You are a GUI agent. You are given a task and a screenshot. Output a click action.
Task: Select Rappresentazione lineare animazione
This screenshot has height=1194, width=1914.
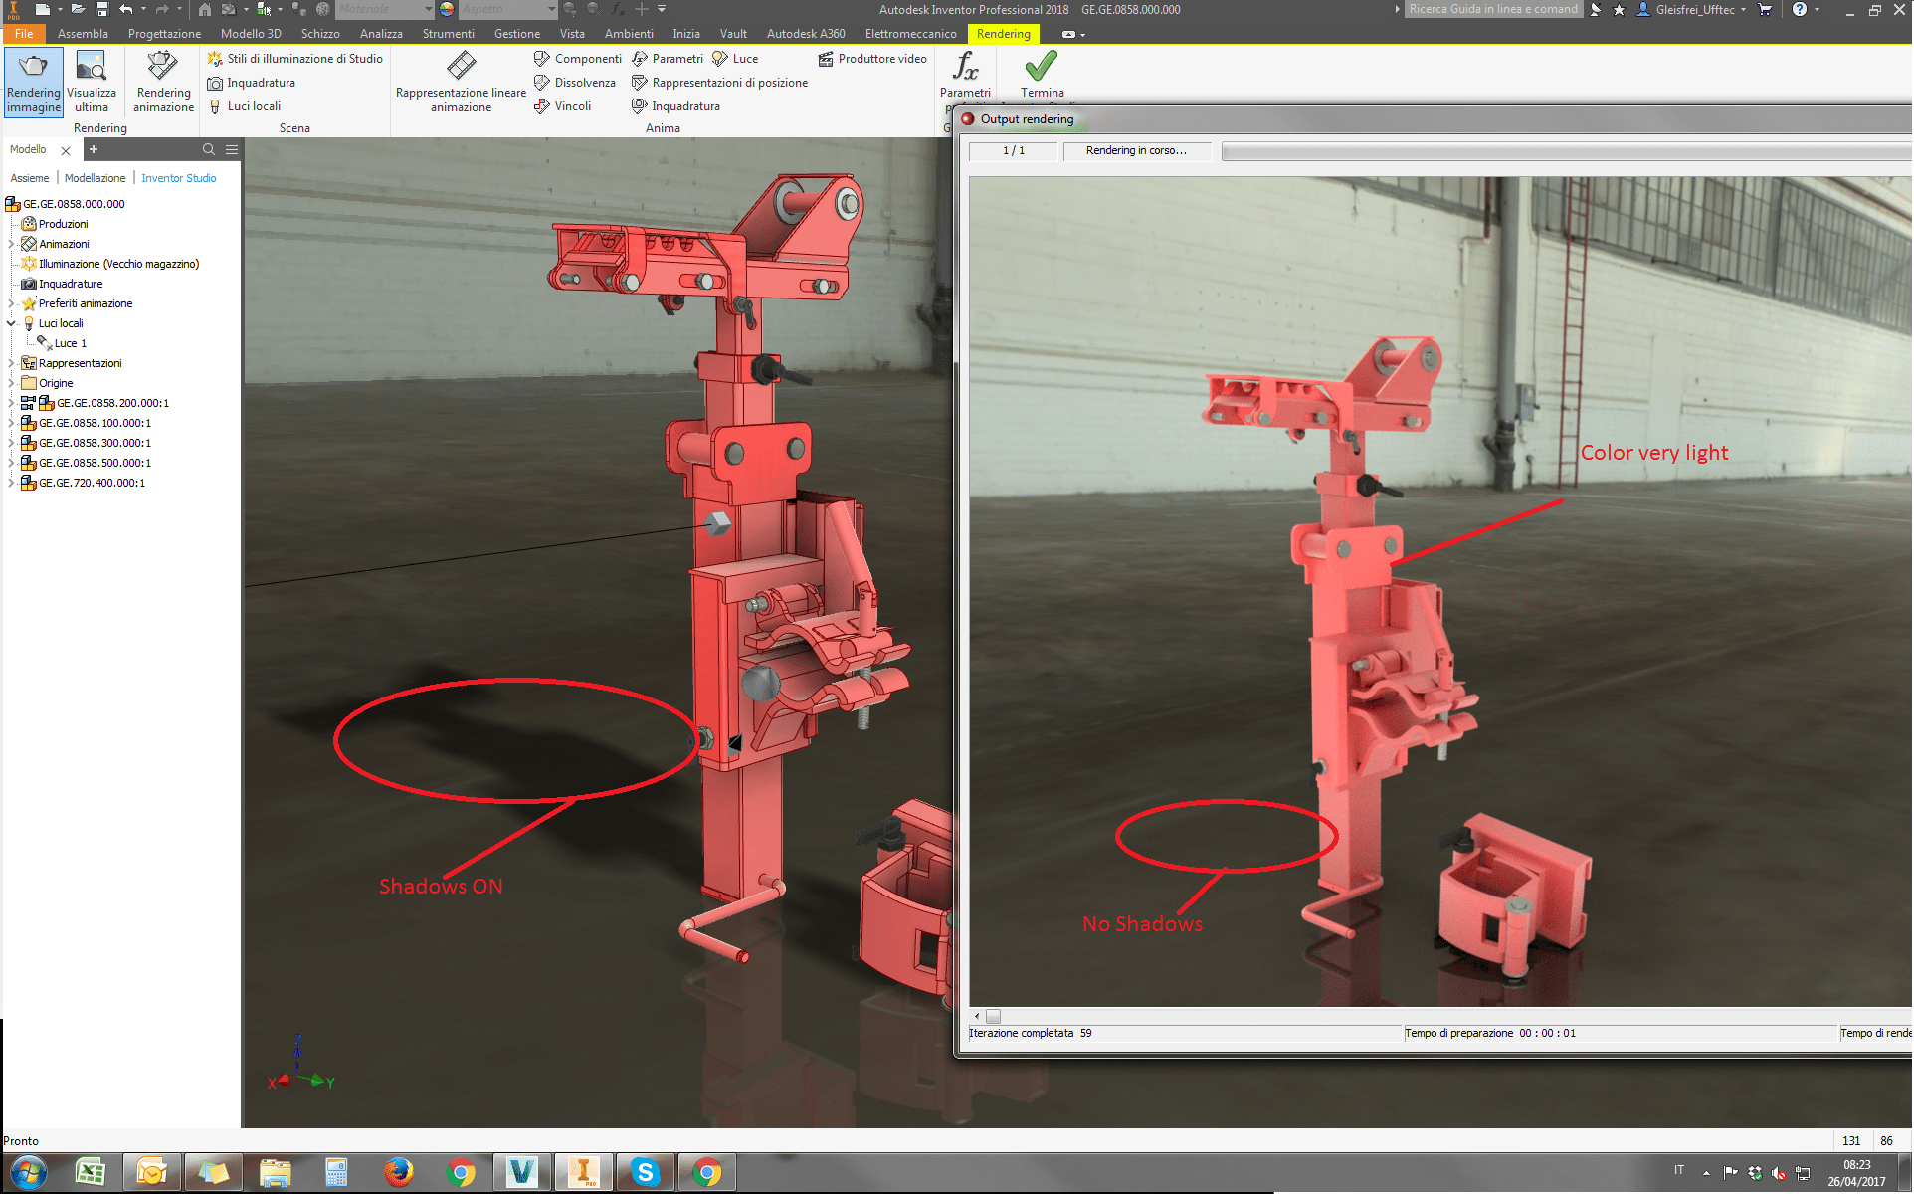pos(459,80)
